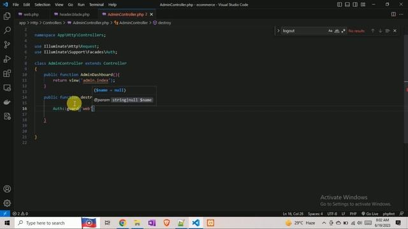
Task: Click 'LF' end of line selector
Action: pyautogui.click(x=343, y=214)
